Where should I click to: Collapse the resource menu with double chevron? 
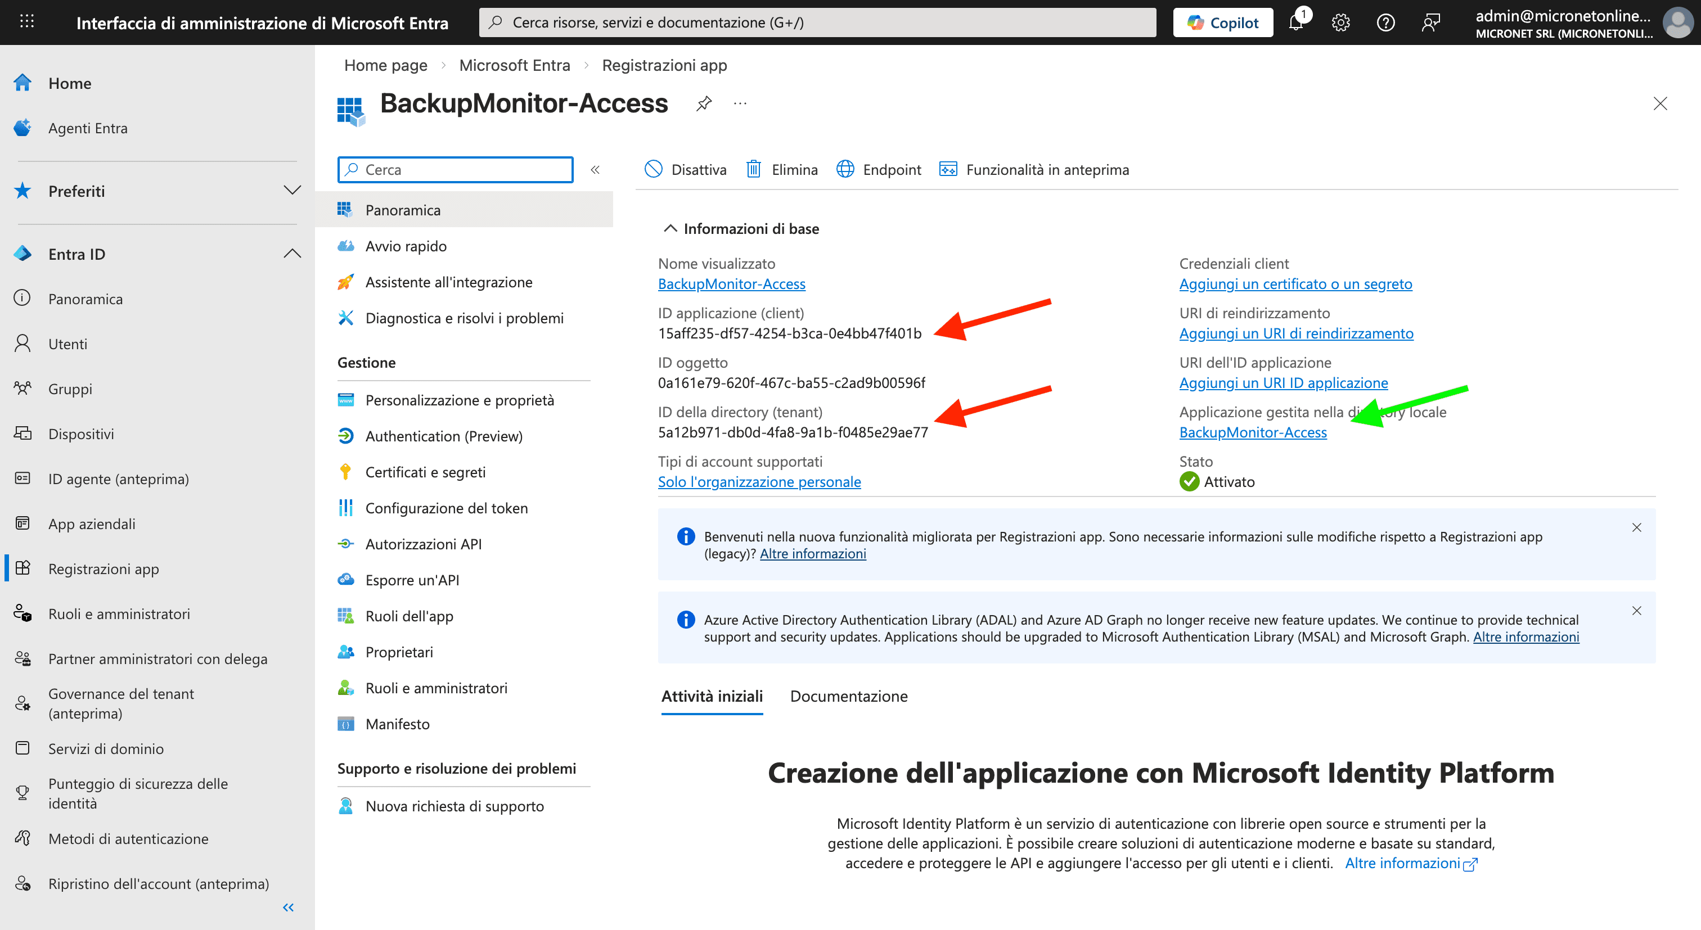pos(595,170)
